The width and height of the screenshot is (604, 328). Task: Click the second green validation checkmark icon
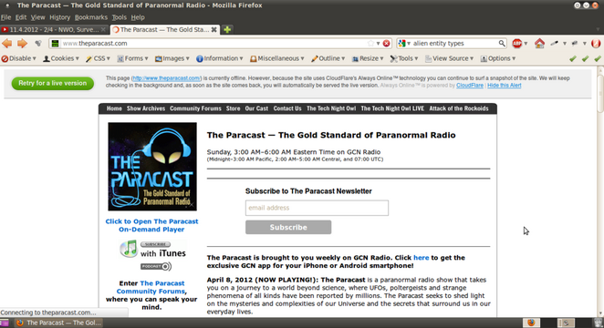[x=585, y=58]
